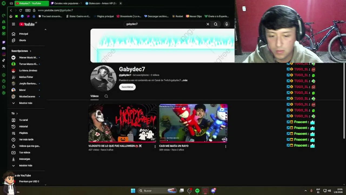Open options menu for Halloween video

point(155,147)
